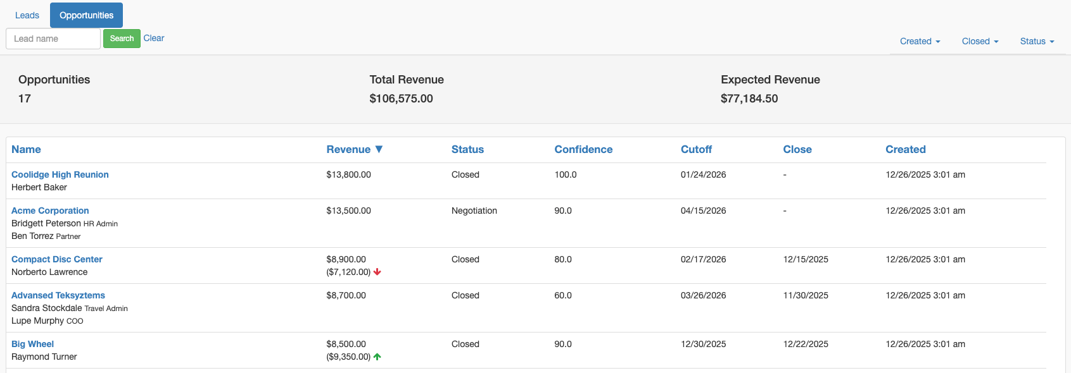Sort table by Cutoff column

pos(696,149)
